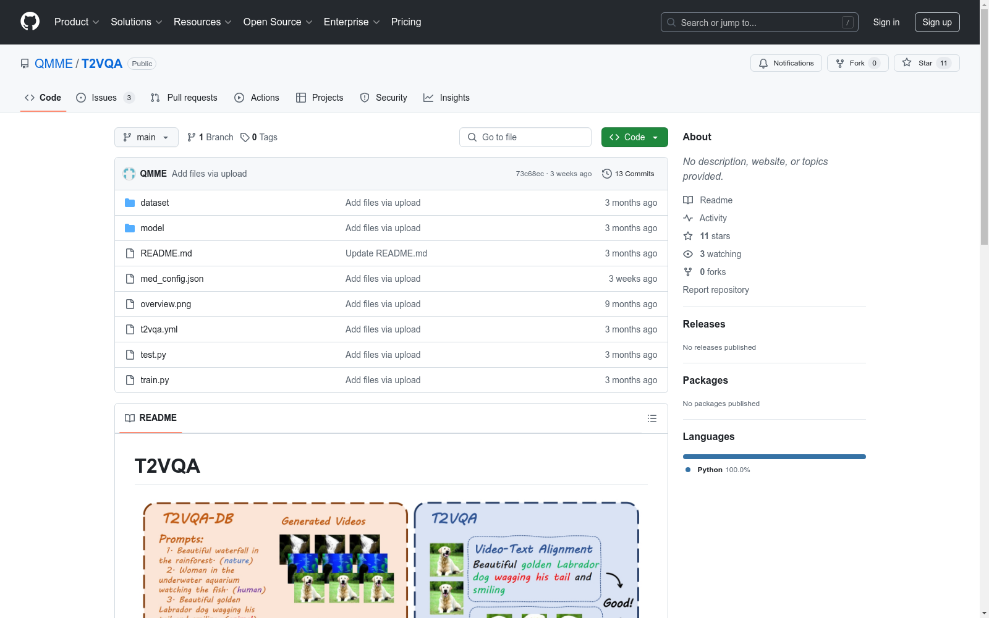Image resolution: width=989 pixels, height=618 pixels.
Task: Click the Python language link
Action: [718, 470]
